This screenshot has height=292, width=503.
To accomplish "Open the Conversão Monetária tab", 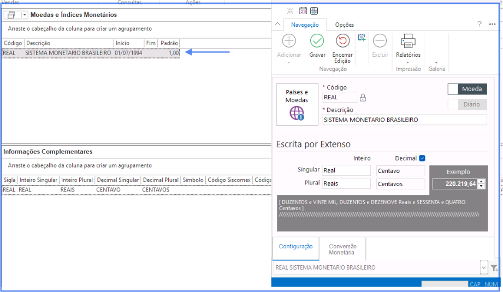I will (x=341, y=249).
